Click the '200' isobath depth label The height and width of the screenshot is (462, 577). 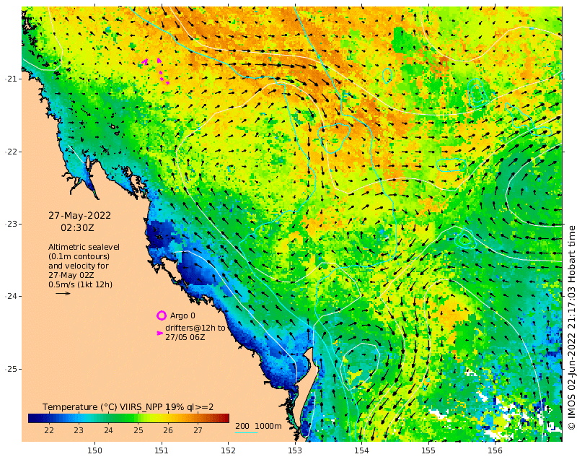[242, 426]
